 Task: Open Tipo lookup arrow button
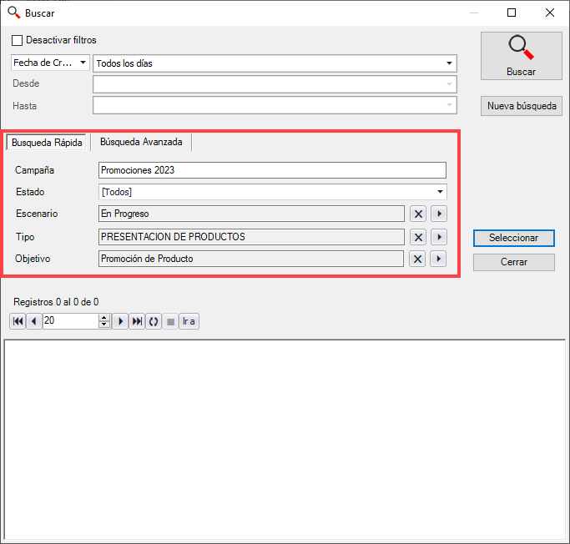click(439, 237)
